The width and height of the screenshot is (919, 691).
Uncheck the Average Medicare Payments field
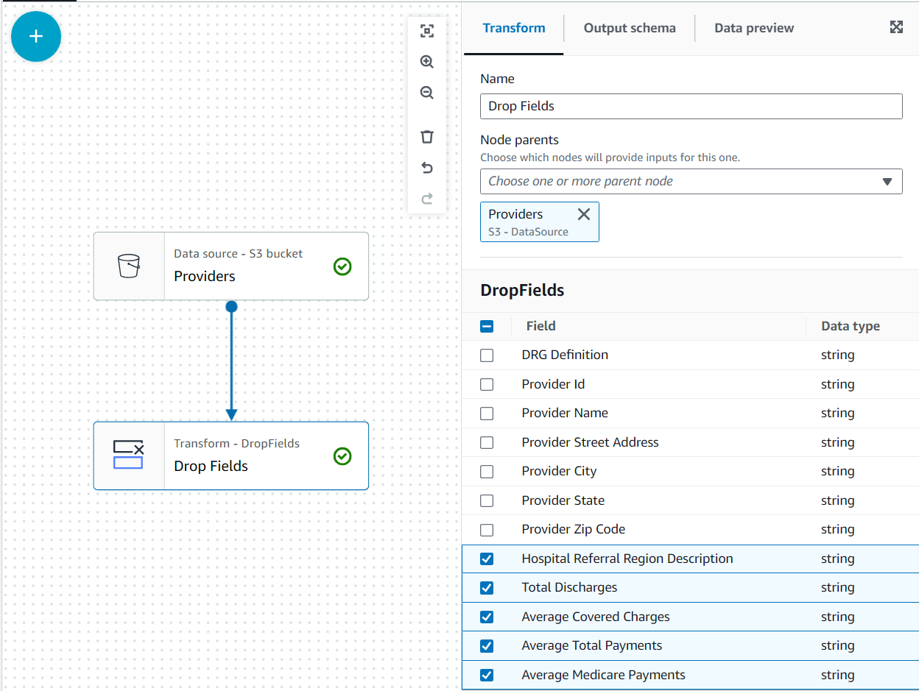487,675
